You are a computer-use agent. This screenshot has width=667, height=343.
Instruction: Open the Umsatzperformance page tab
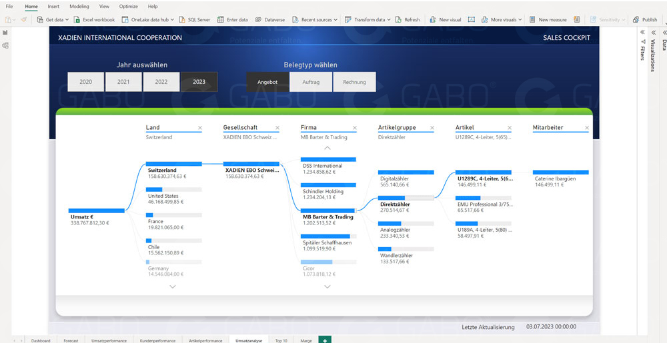click(109, 340)
